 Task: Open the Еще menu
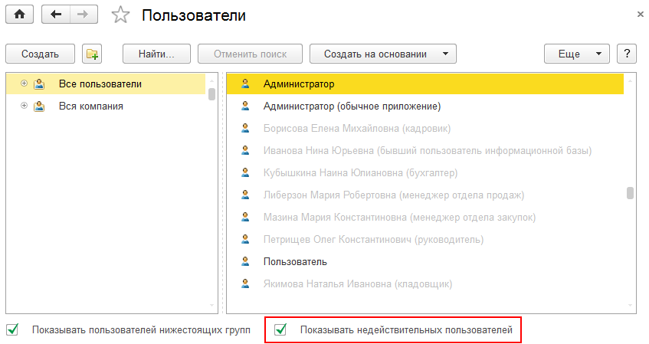[x=576, y=54]
